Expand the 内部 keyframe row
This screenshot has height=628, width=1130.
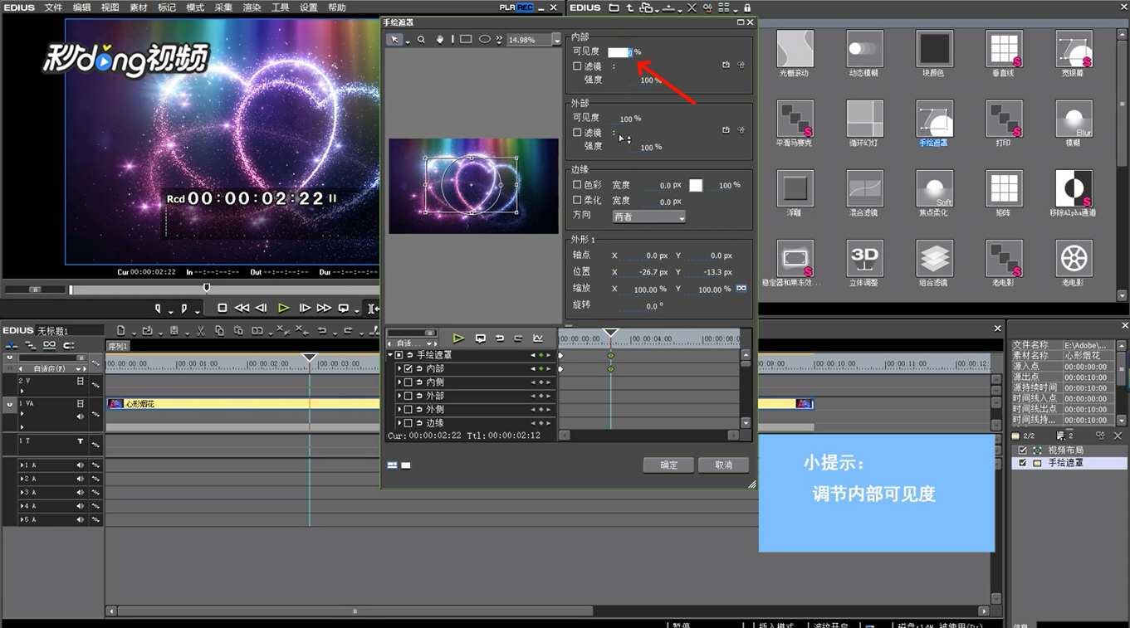(x=399, y=369)
